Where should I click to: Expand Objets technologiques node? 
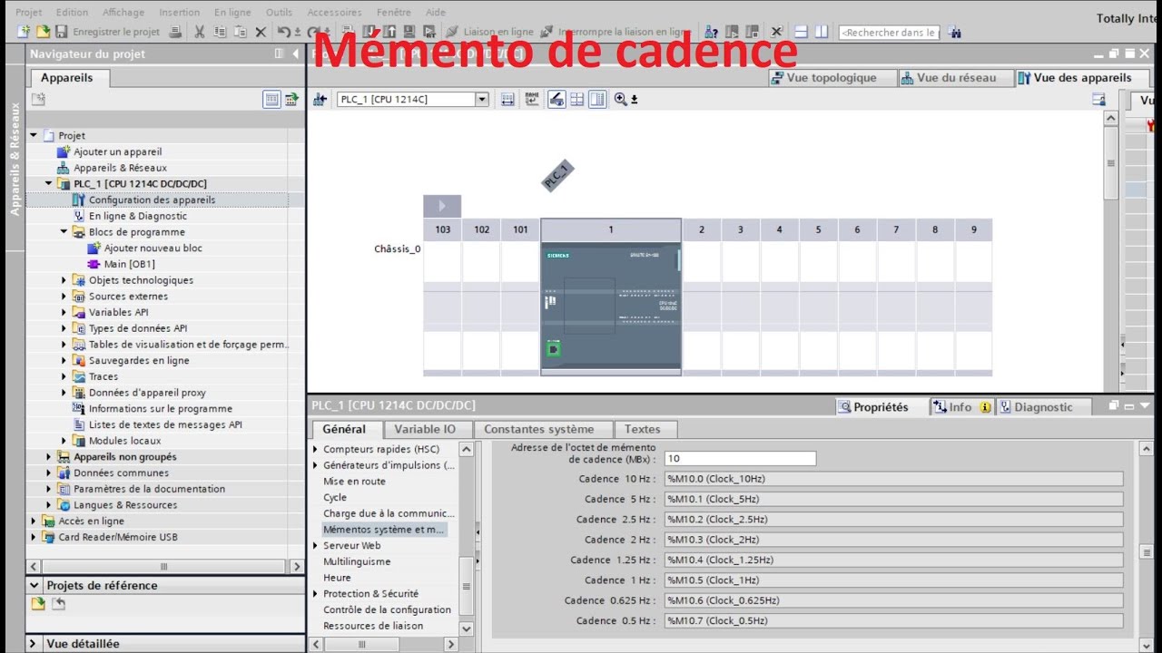[64, 280]
